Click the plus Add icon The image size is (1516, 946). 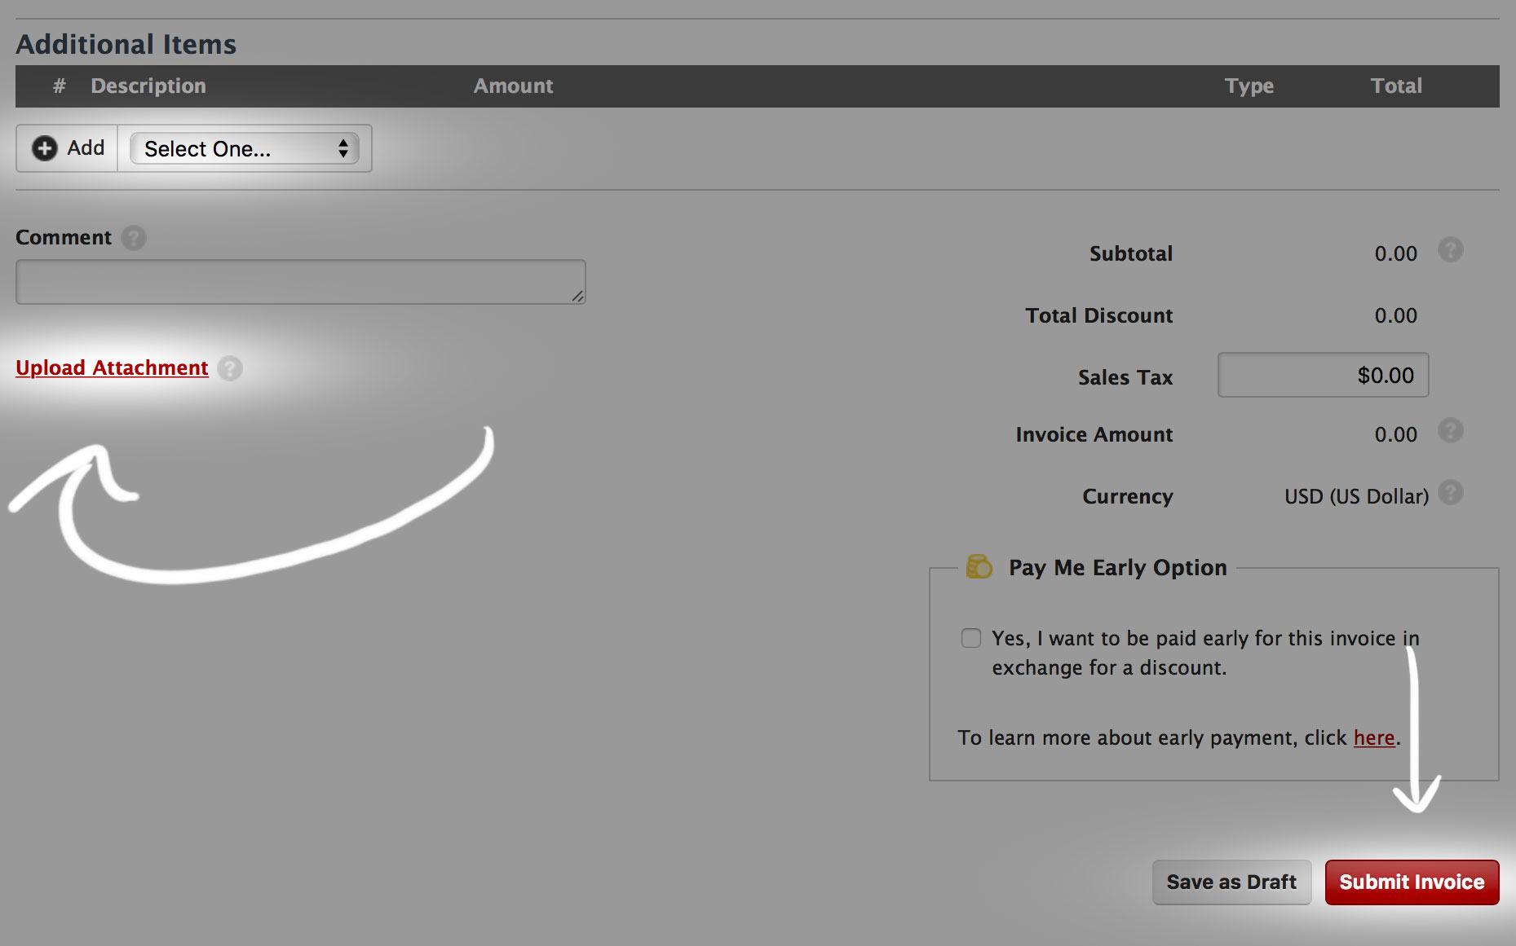pyautogui.click(x=44, y=148)
